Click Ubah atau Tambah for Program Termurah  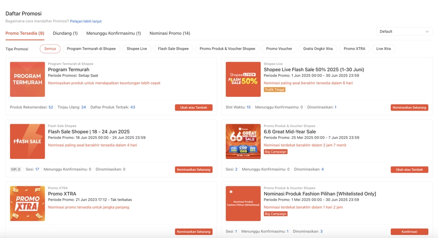coord(193,107)
